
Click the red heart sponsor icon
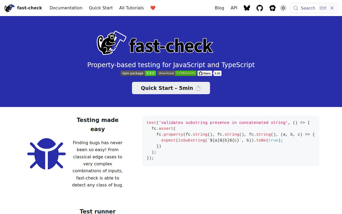click(153, 8)
